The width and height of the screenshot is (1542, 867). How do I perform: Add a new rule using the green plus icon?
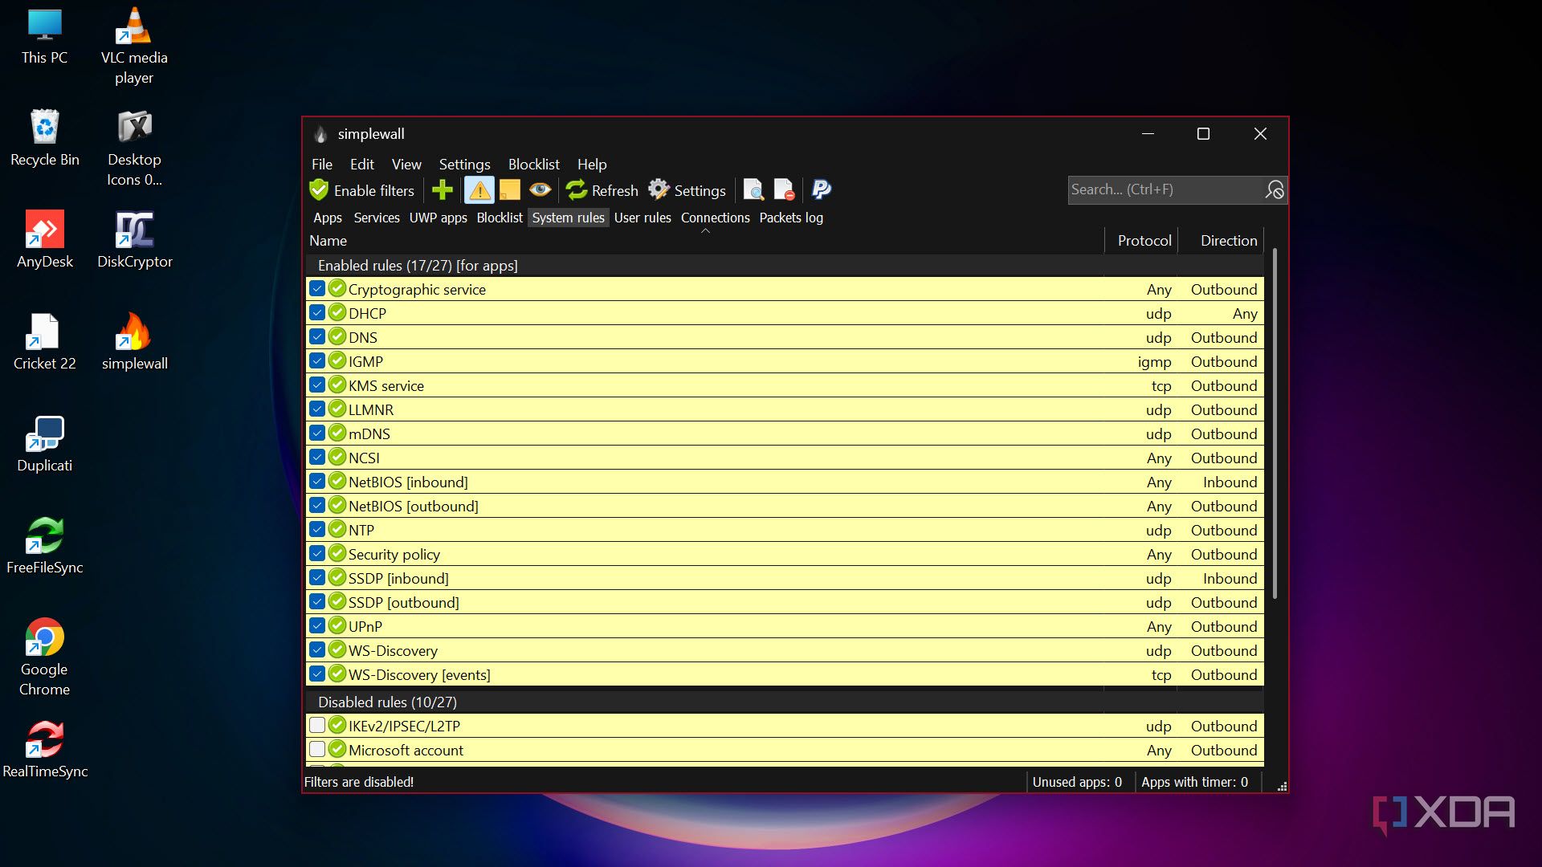point(442,190)
